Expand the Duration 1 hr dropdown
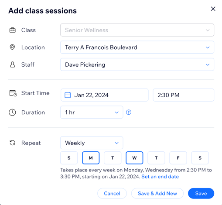The width and height of the screenshot is (222, 205). (x=92, y=112)
